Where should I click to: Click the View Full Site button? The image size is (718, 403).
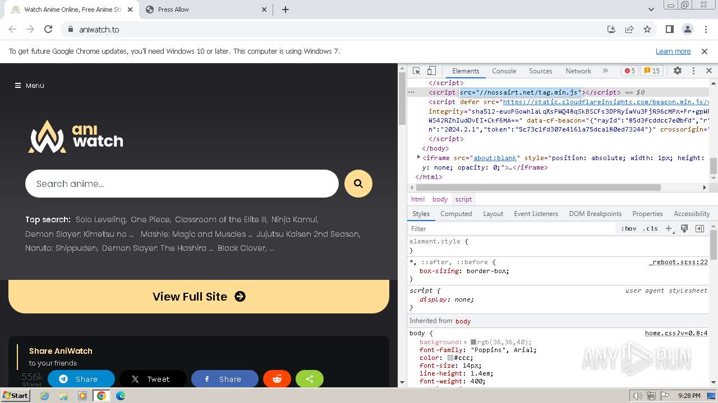coord(199,297)
